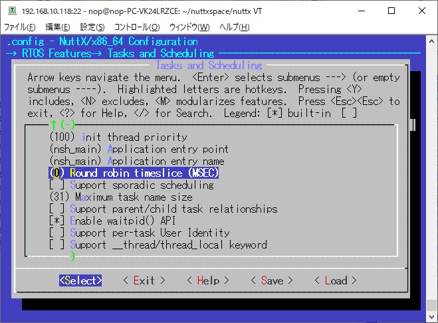Image resolution: width=438 pixels, height=323 pixels.
Task: Open the ウィンドウ(W) menu
Action: point(189,27)
